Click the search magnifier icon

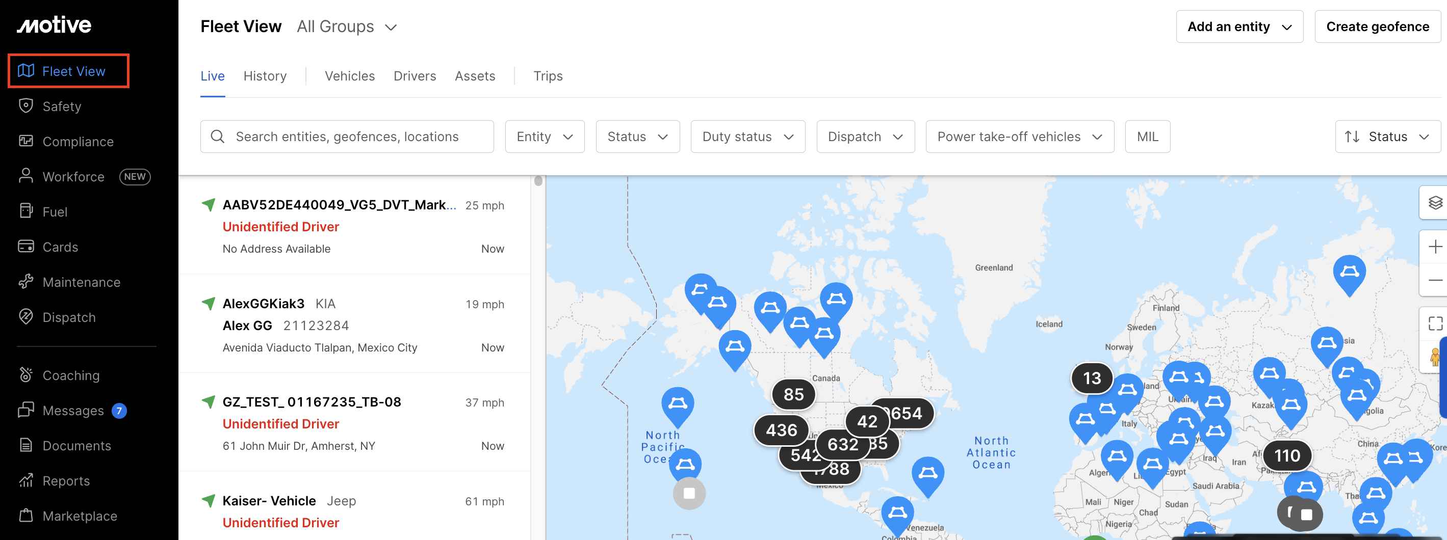(x=217, y=137)
